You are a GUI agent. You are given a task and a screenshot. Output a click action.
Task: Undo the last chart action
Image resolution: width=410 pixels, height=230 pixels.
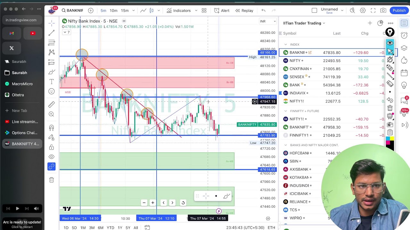(x=263, y=11)
